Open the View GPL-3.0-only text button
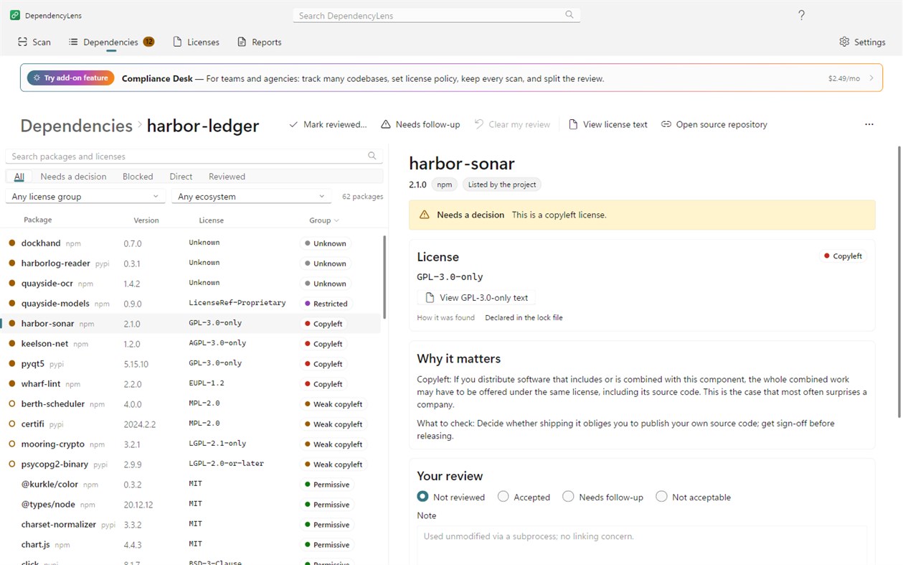The height and width of the screenshot is (565, 903). point(476,297)
